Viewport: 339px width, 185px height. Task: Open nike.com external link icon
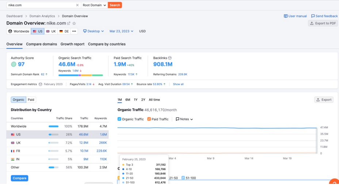pyautogui.click(x=69, y=23)
